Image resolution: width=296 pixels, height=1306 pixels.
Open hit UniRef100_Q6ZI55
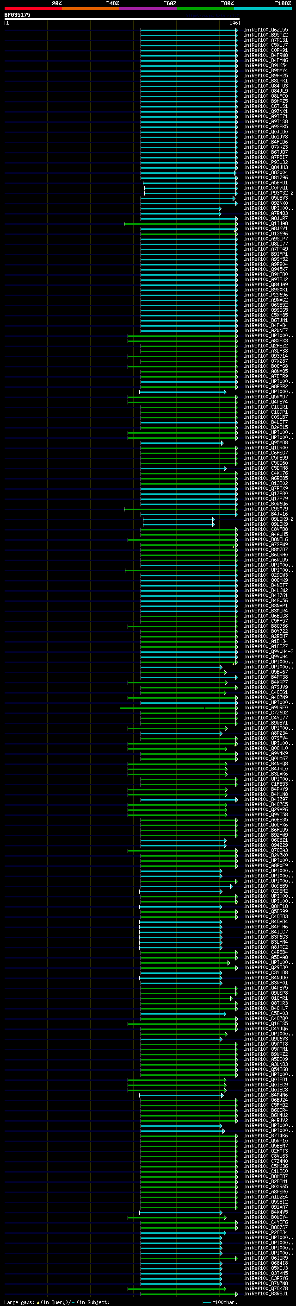265,30
